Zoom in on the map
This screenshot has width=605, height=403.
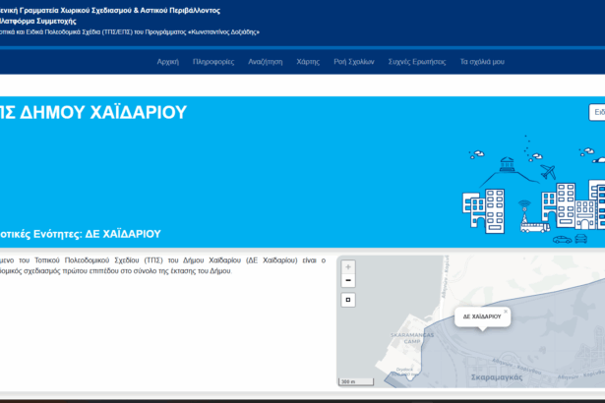(x=348, y=266)
